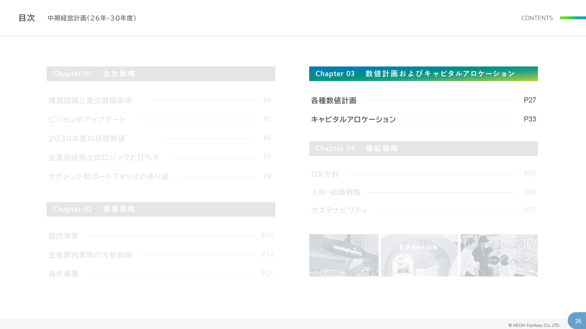Click the middle arch entrance photo
The image size is (586, 329).
point(419,255)
